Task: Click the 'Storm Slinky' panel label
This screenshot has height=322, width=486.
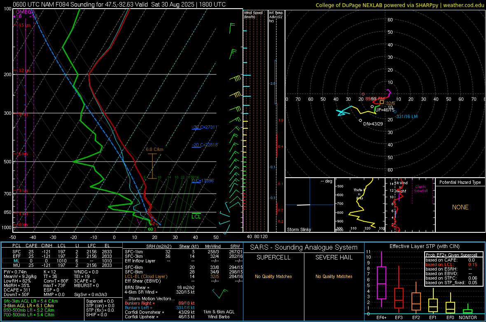Action: point(299,229)
